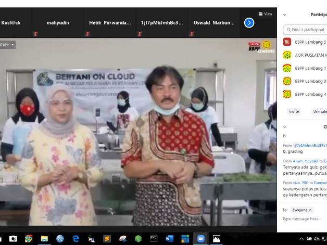327x245 pixels.
Task: Collapse the Participants panel chevron
Action: click(x=284, y=15)
